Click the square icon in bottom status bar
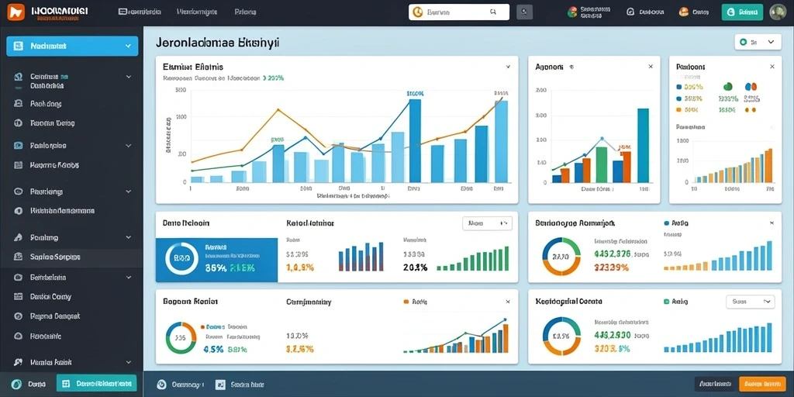The image size is (794, 397). point(219,385)
